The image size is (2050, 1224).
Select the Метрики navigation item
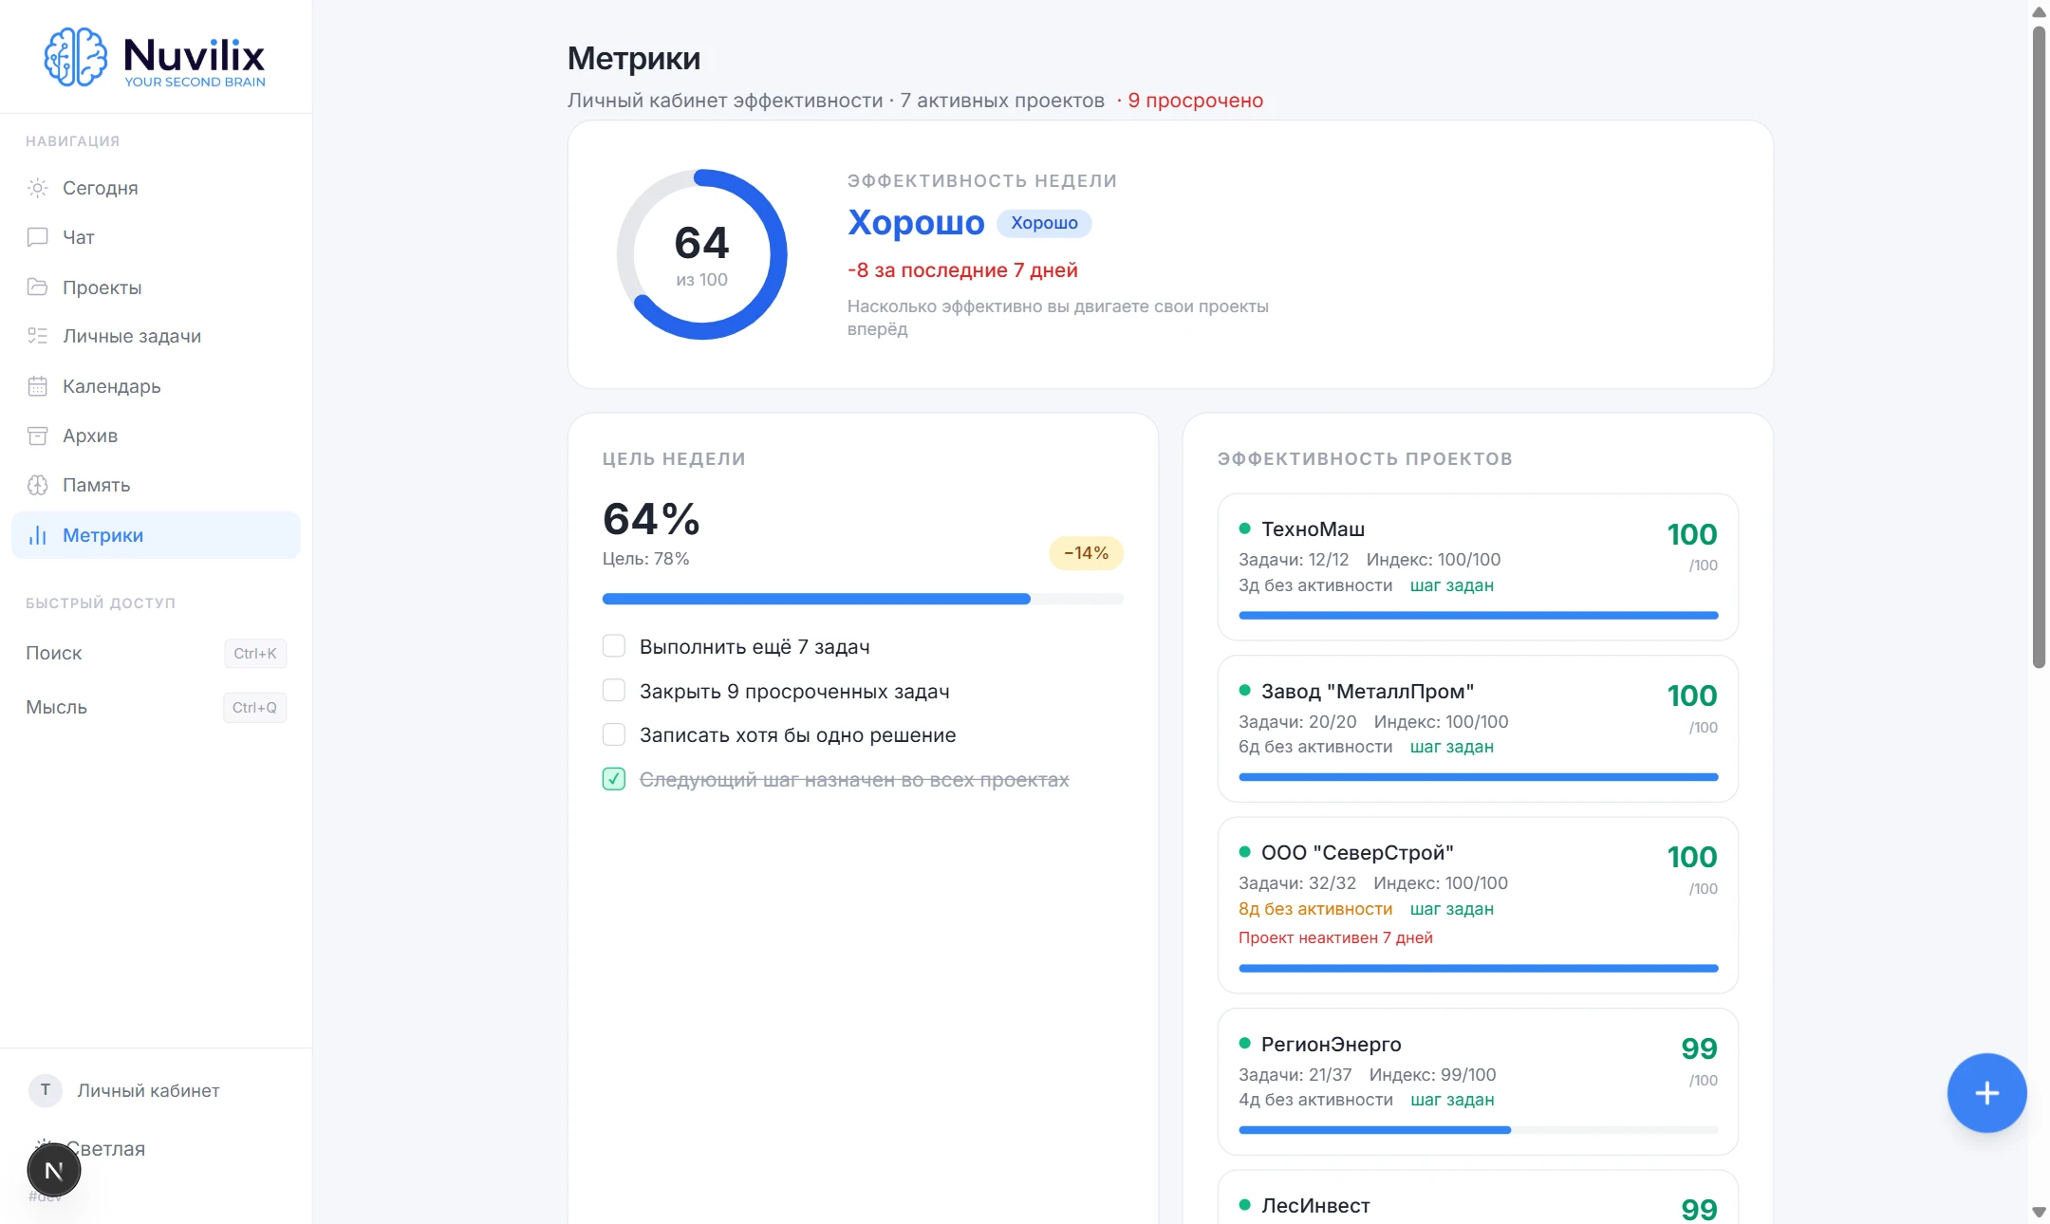click(x=156, y=535)
